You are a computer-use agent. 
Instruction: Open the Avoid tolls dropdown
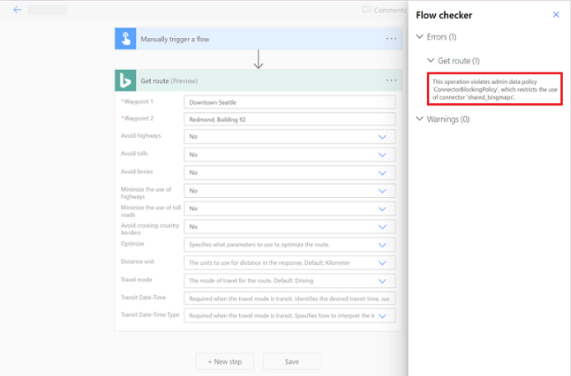pos(289,154)
